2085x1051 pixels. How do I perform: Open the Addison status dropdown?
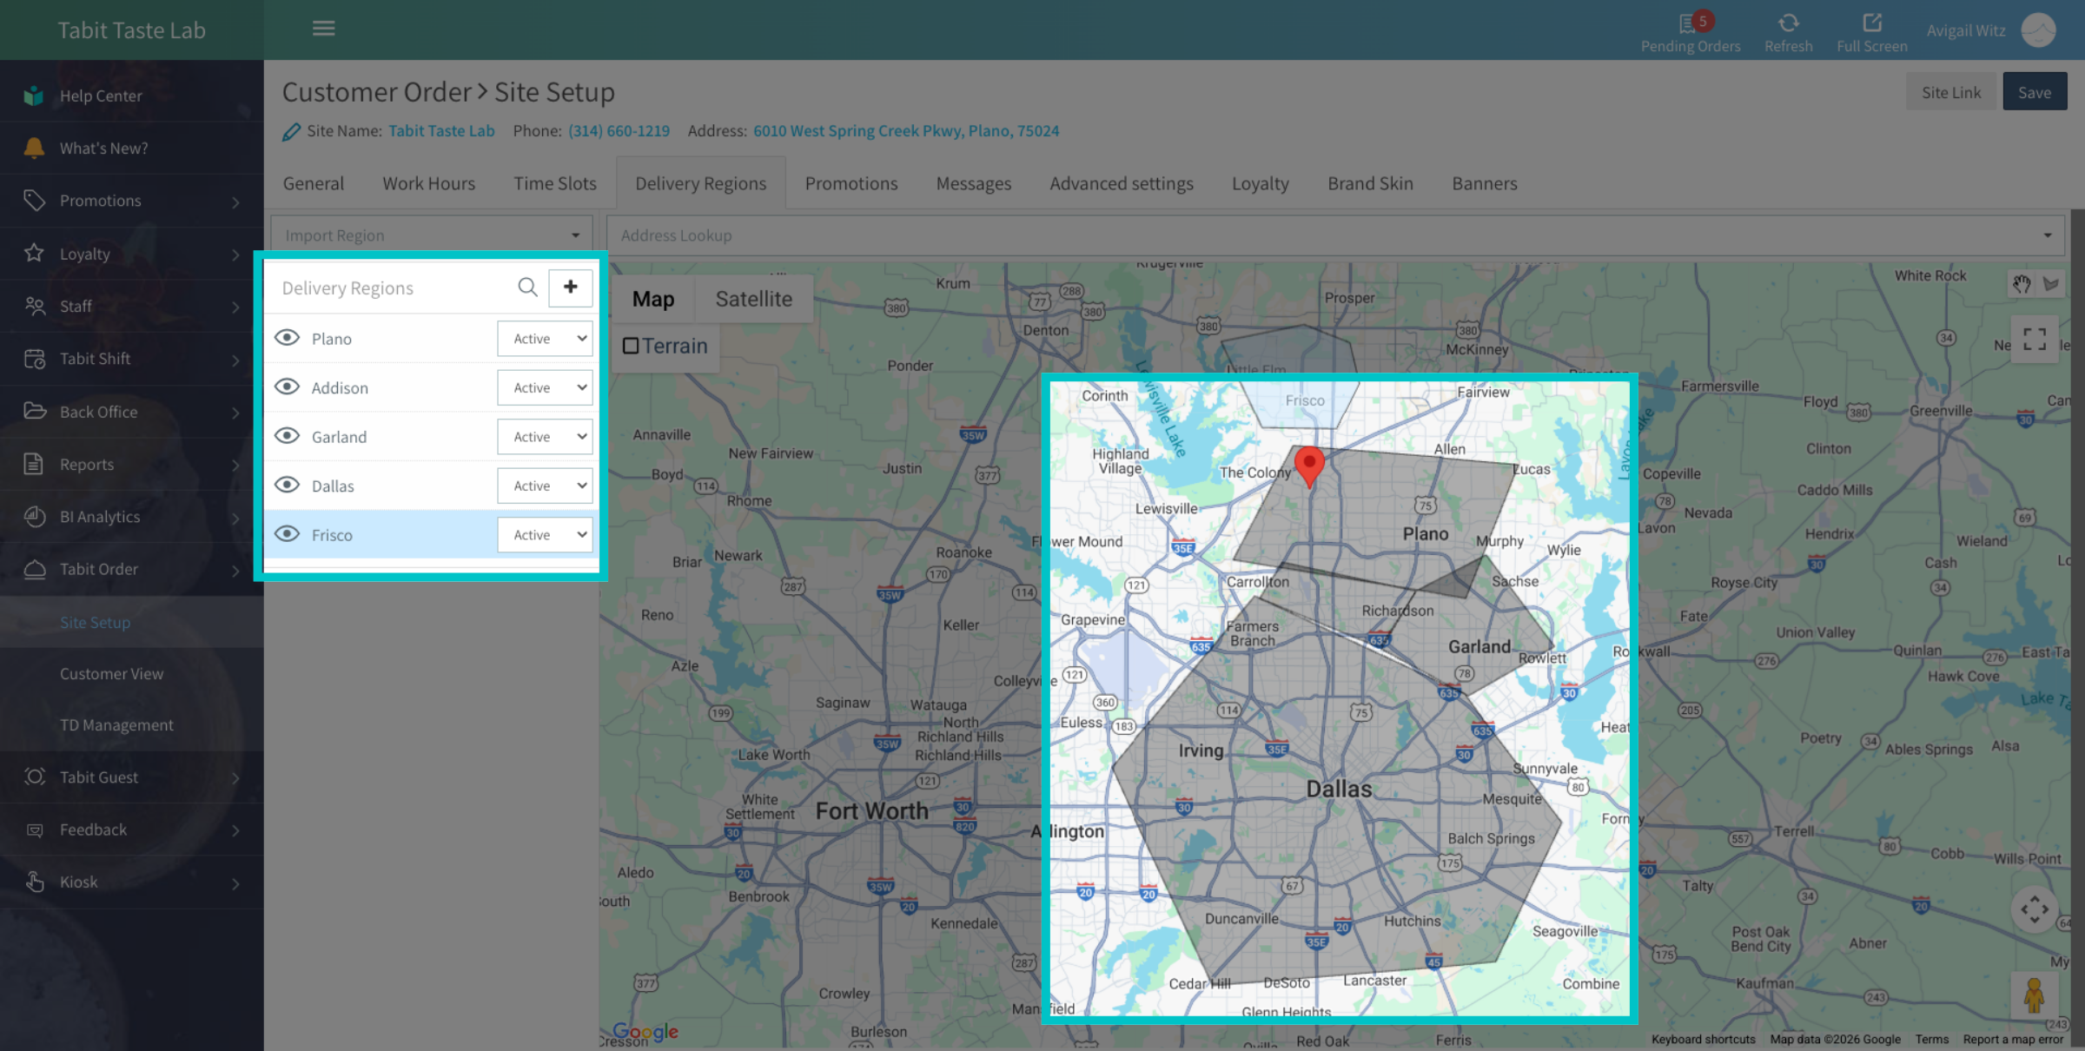pyautogui.click(x=545, y=387)
